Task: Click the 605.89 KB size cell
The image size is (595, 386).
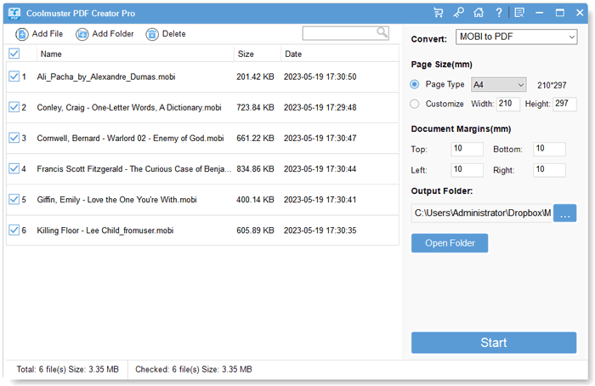Action: click(255, 230)
